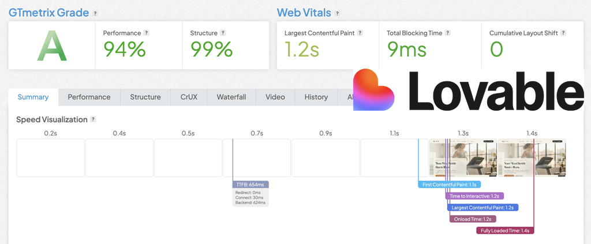591x244 pixels.
Task: Click the 9ms Total Blocking Time value
Action: (407, 50)
